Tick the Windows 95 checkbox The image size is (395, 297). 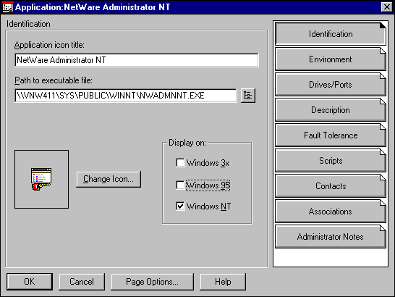click(180, 185)
